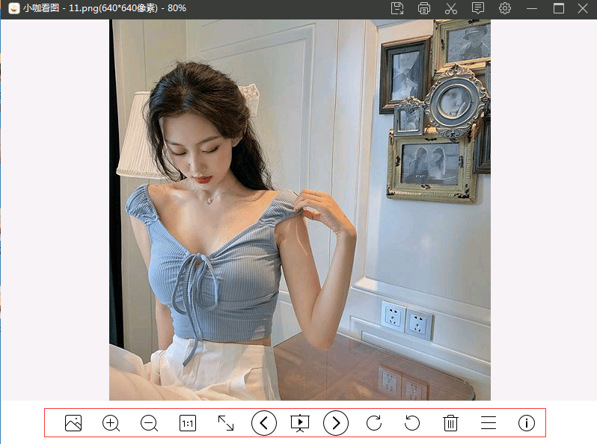Viewport: 597px width, 444px height.
Task: Select the scissors crop tool
Action: pos(450,8)
